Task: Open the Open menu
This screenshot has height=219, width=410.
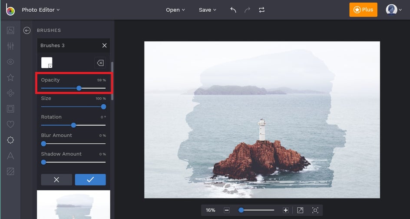Action: [175, 10]
